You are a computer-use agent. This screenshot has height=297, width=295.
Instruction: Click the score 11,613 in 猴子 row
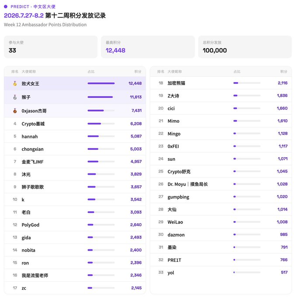(136, 97)
